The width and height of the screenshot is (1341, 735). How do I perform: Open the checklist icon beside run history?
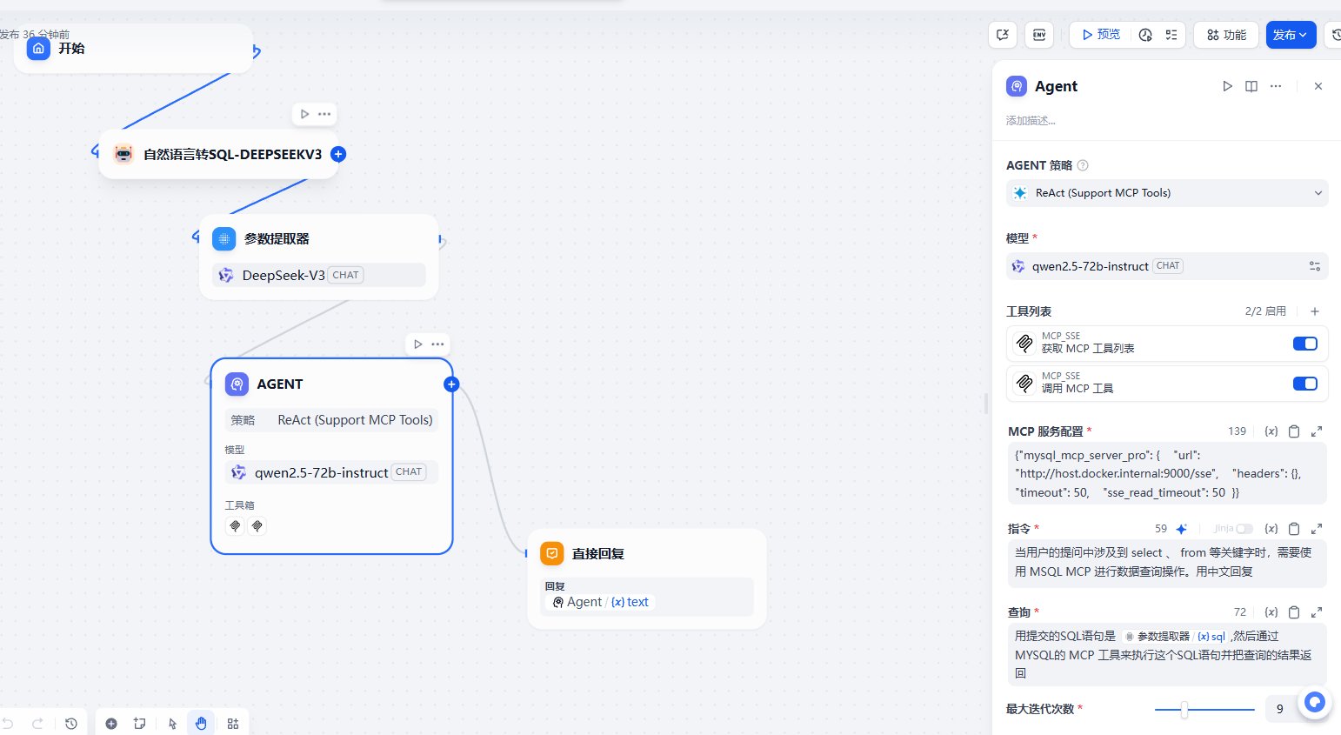click(1171, 35)
